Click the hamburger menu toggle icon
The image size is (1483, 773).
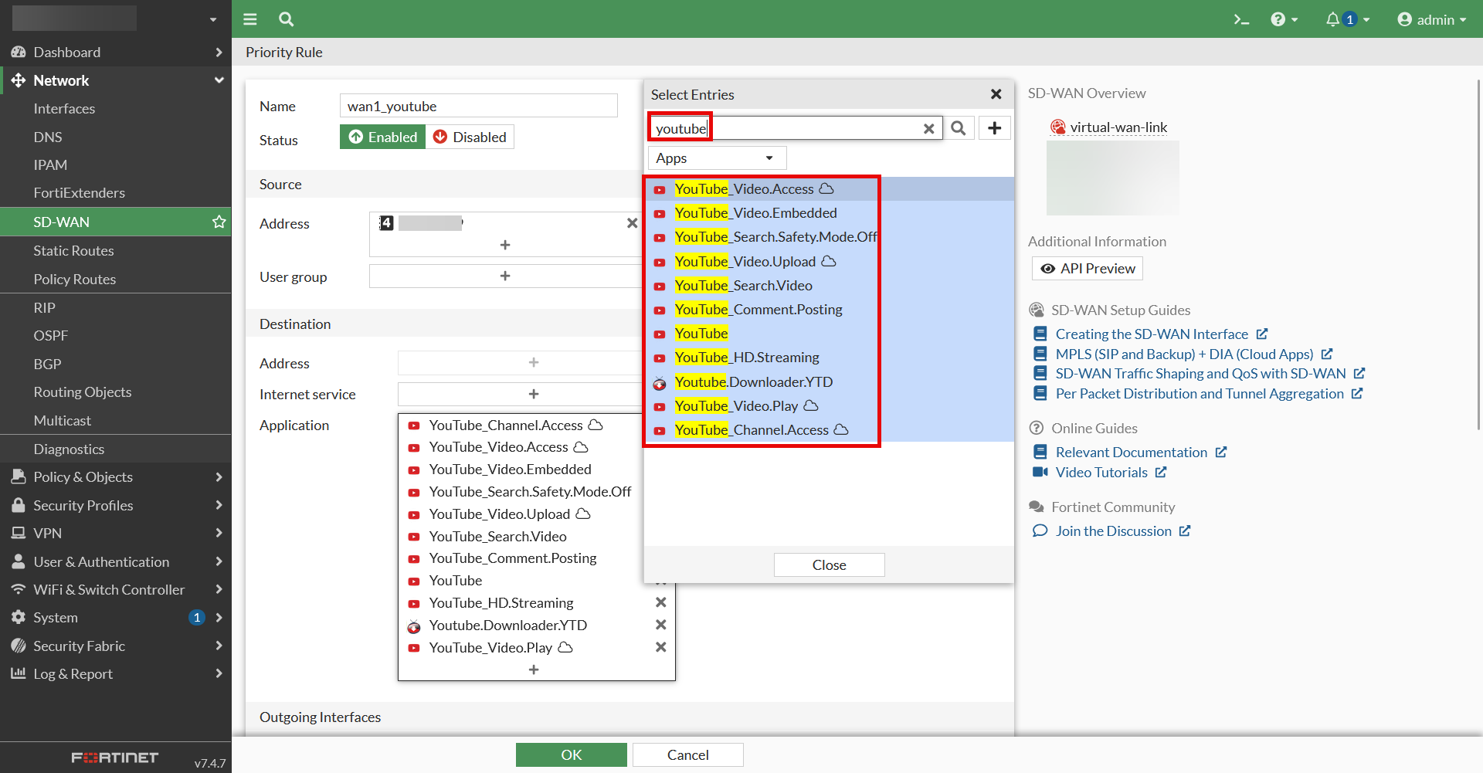[x=250, y=19]
